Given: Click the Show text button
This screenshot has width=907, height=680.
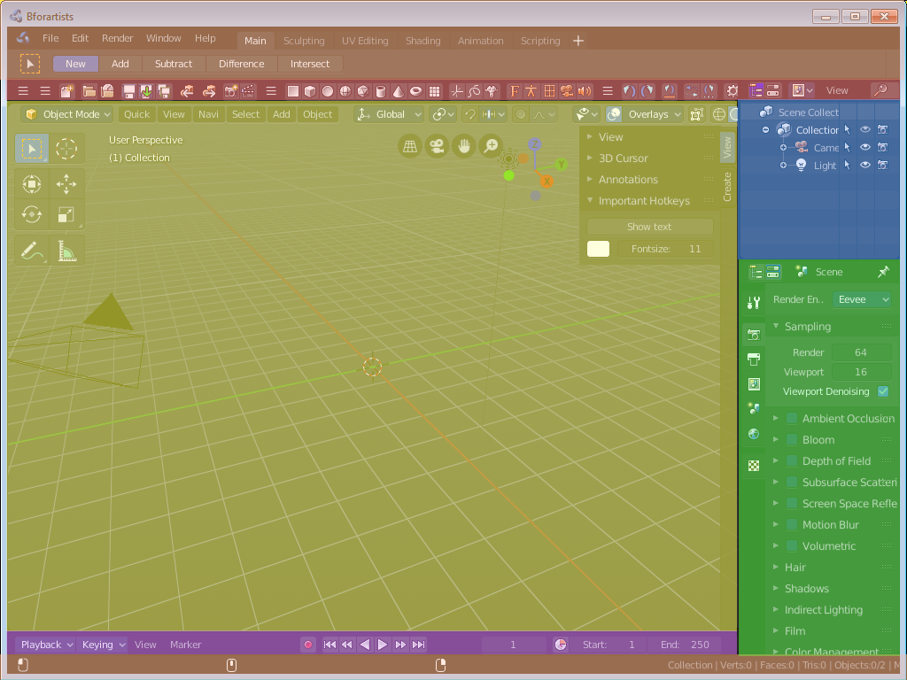Looking at the screenshot, I should (x=649, y=227).
